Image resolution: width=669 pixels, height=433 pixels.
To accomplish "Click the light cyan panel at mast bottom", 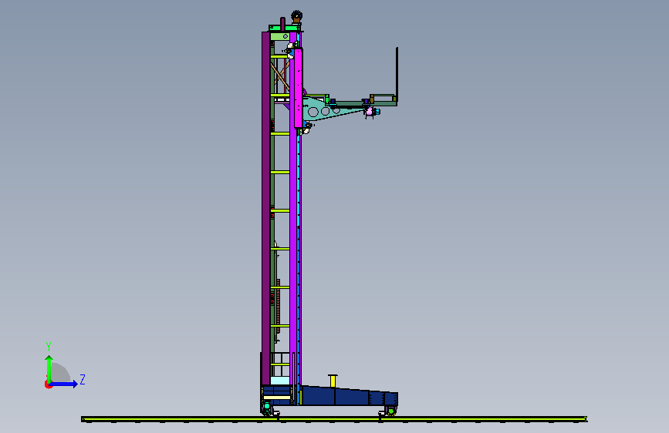I will coord(280,381).
